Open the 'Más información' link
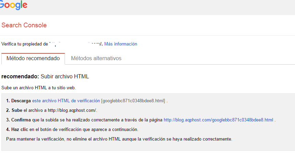This screenshot has height=158, width=295. pyautogui.click(x=121, y=44)
